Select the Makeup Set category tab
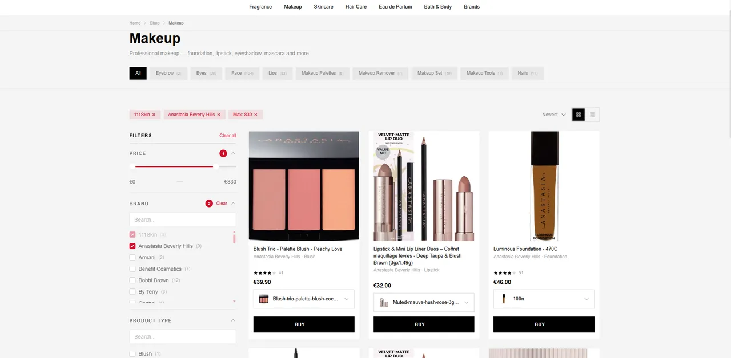 (x=435, y=73)
